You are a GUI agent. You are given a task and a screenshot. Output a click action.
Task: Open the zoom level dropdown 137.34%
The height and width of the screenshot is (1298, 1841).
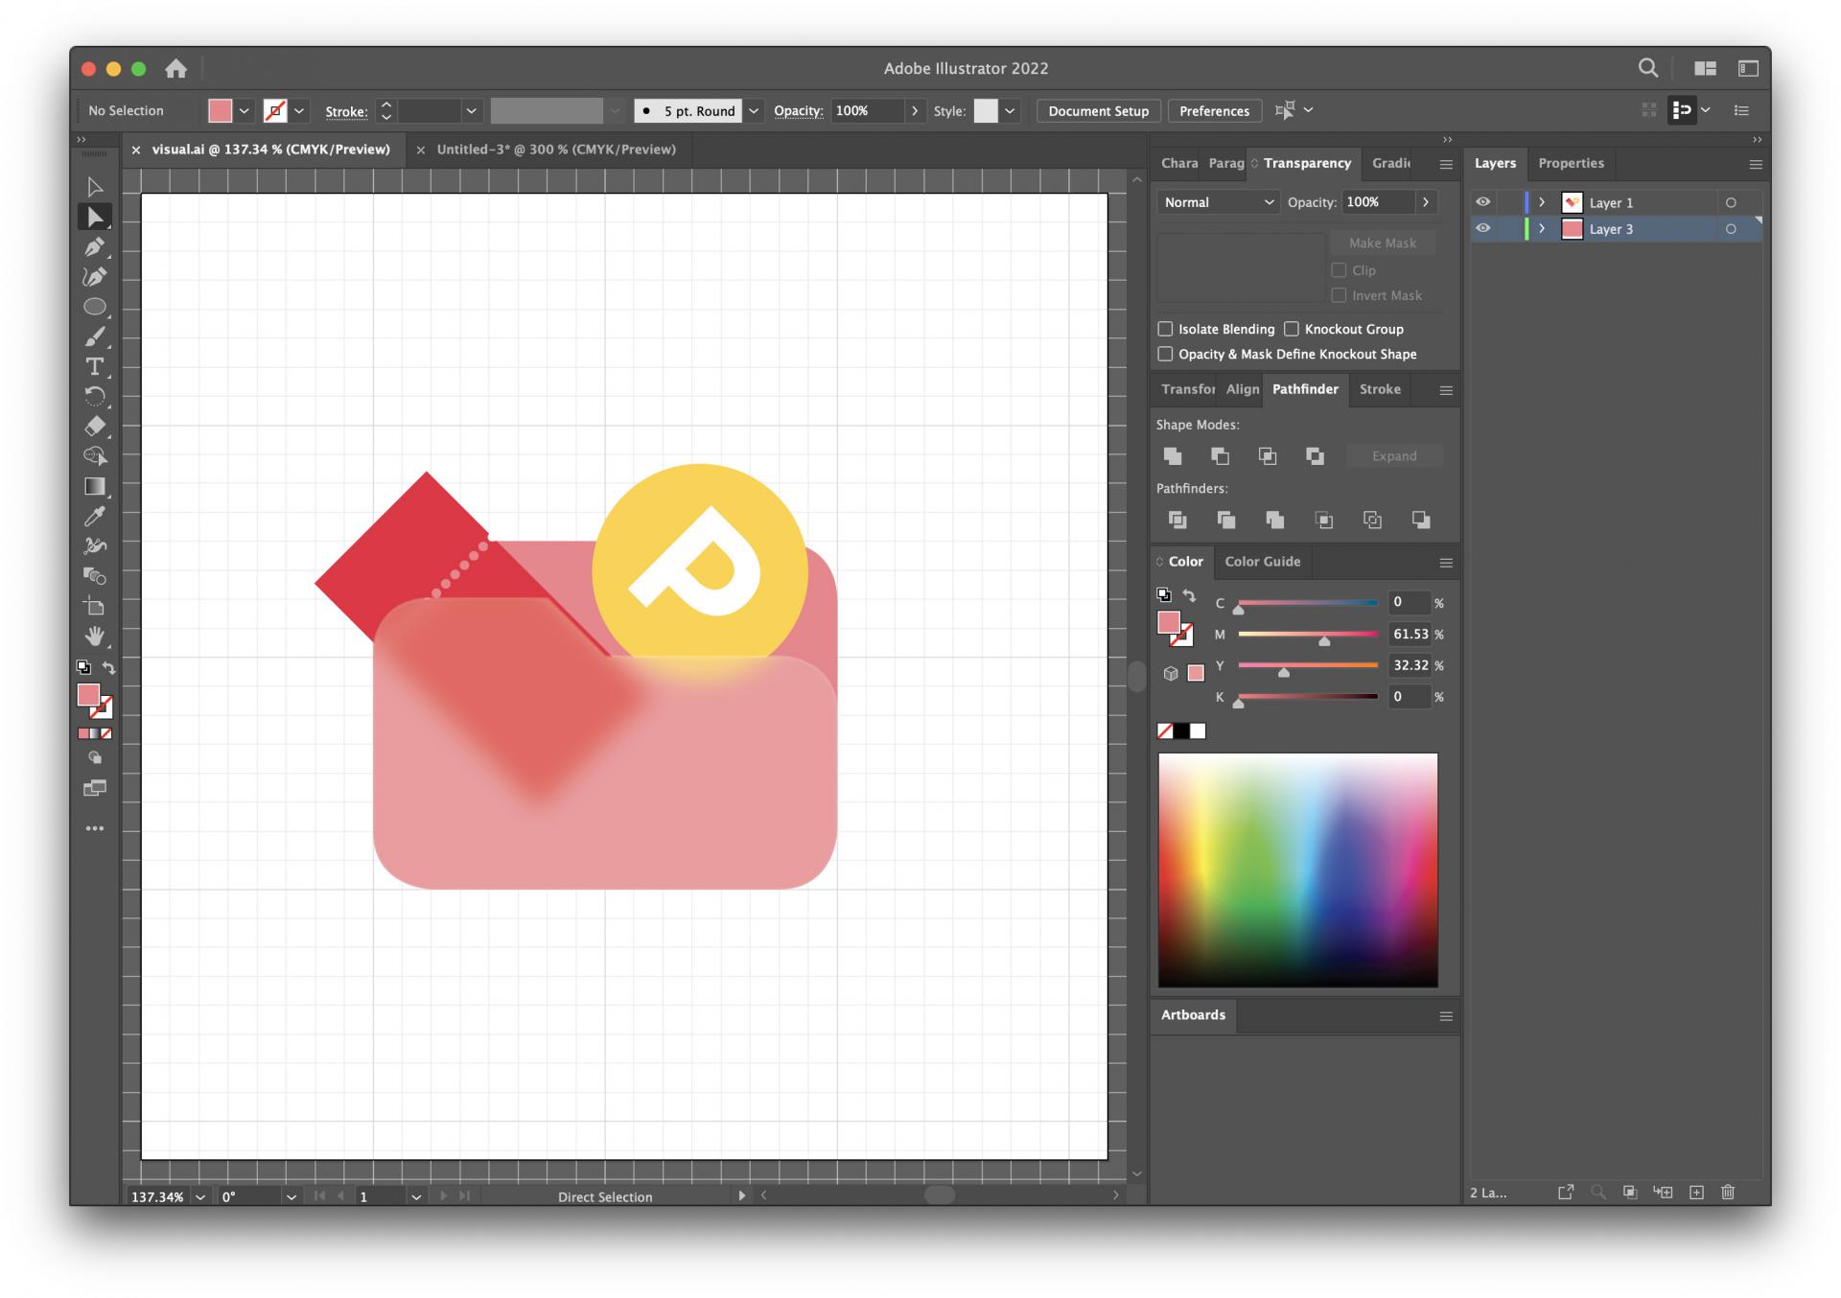point(200,1197)
